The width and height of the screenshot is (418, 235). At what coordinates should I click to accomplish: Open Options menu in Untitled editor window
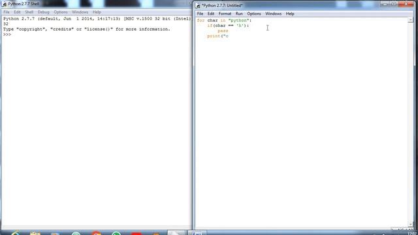coord(254,14)
